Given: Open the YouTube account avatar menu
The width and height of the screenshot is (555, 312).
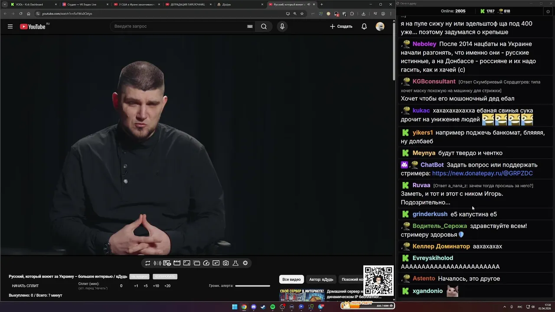Looking at the screenshot, I should coord(380,26).
